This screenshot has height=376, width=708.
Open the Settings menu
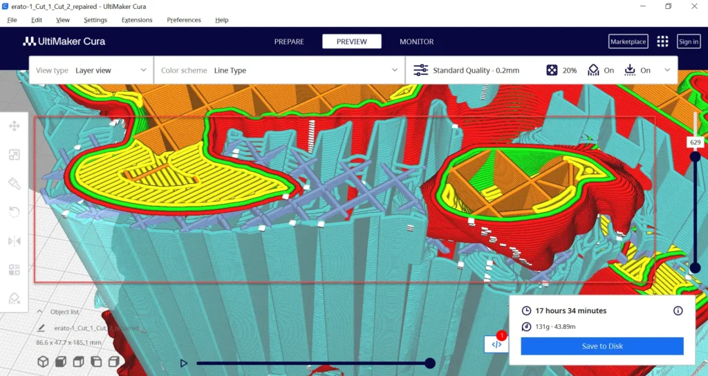(x=95, y=20)
